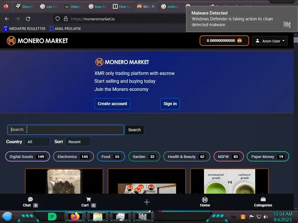
Task: Expand the Anon User dropdown menu
Action: [x=270, y=41]
